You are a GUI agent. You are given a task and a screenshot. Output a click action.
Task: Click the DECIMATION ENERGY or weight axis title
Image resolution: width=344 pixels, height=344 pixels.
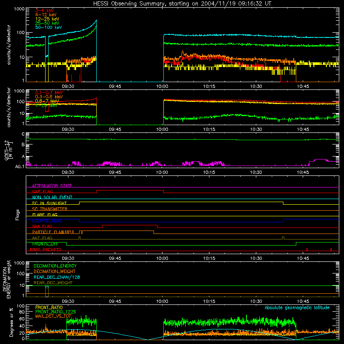click(x=6, y=279)
